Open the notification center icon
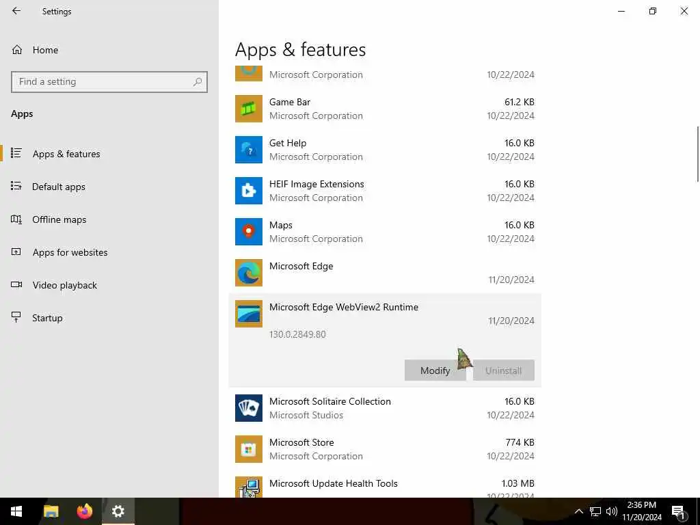Screen dimensions: 700x525 coord(679,511)
